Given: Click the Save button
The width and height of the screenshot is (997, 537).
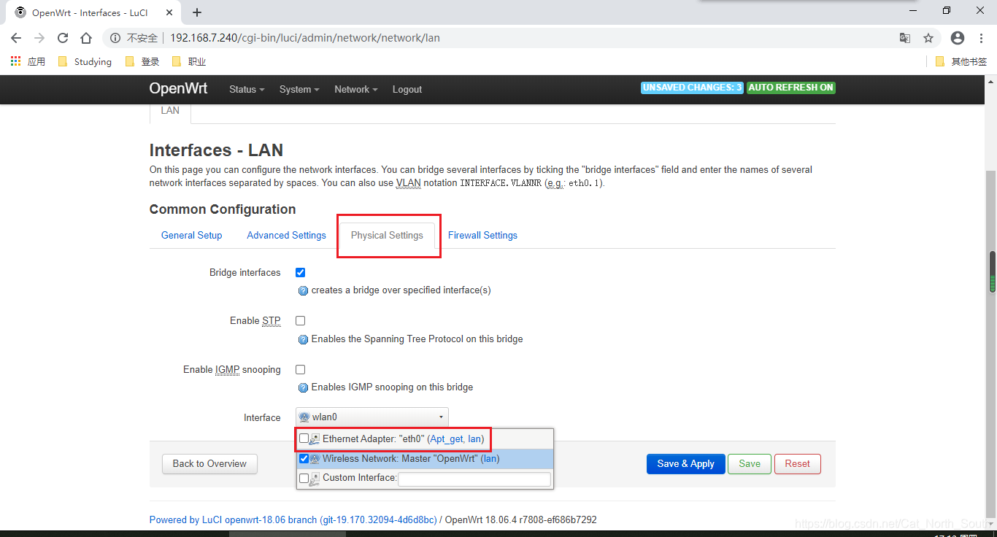Looking at the screenshot, I should [750, 463].
